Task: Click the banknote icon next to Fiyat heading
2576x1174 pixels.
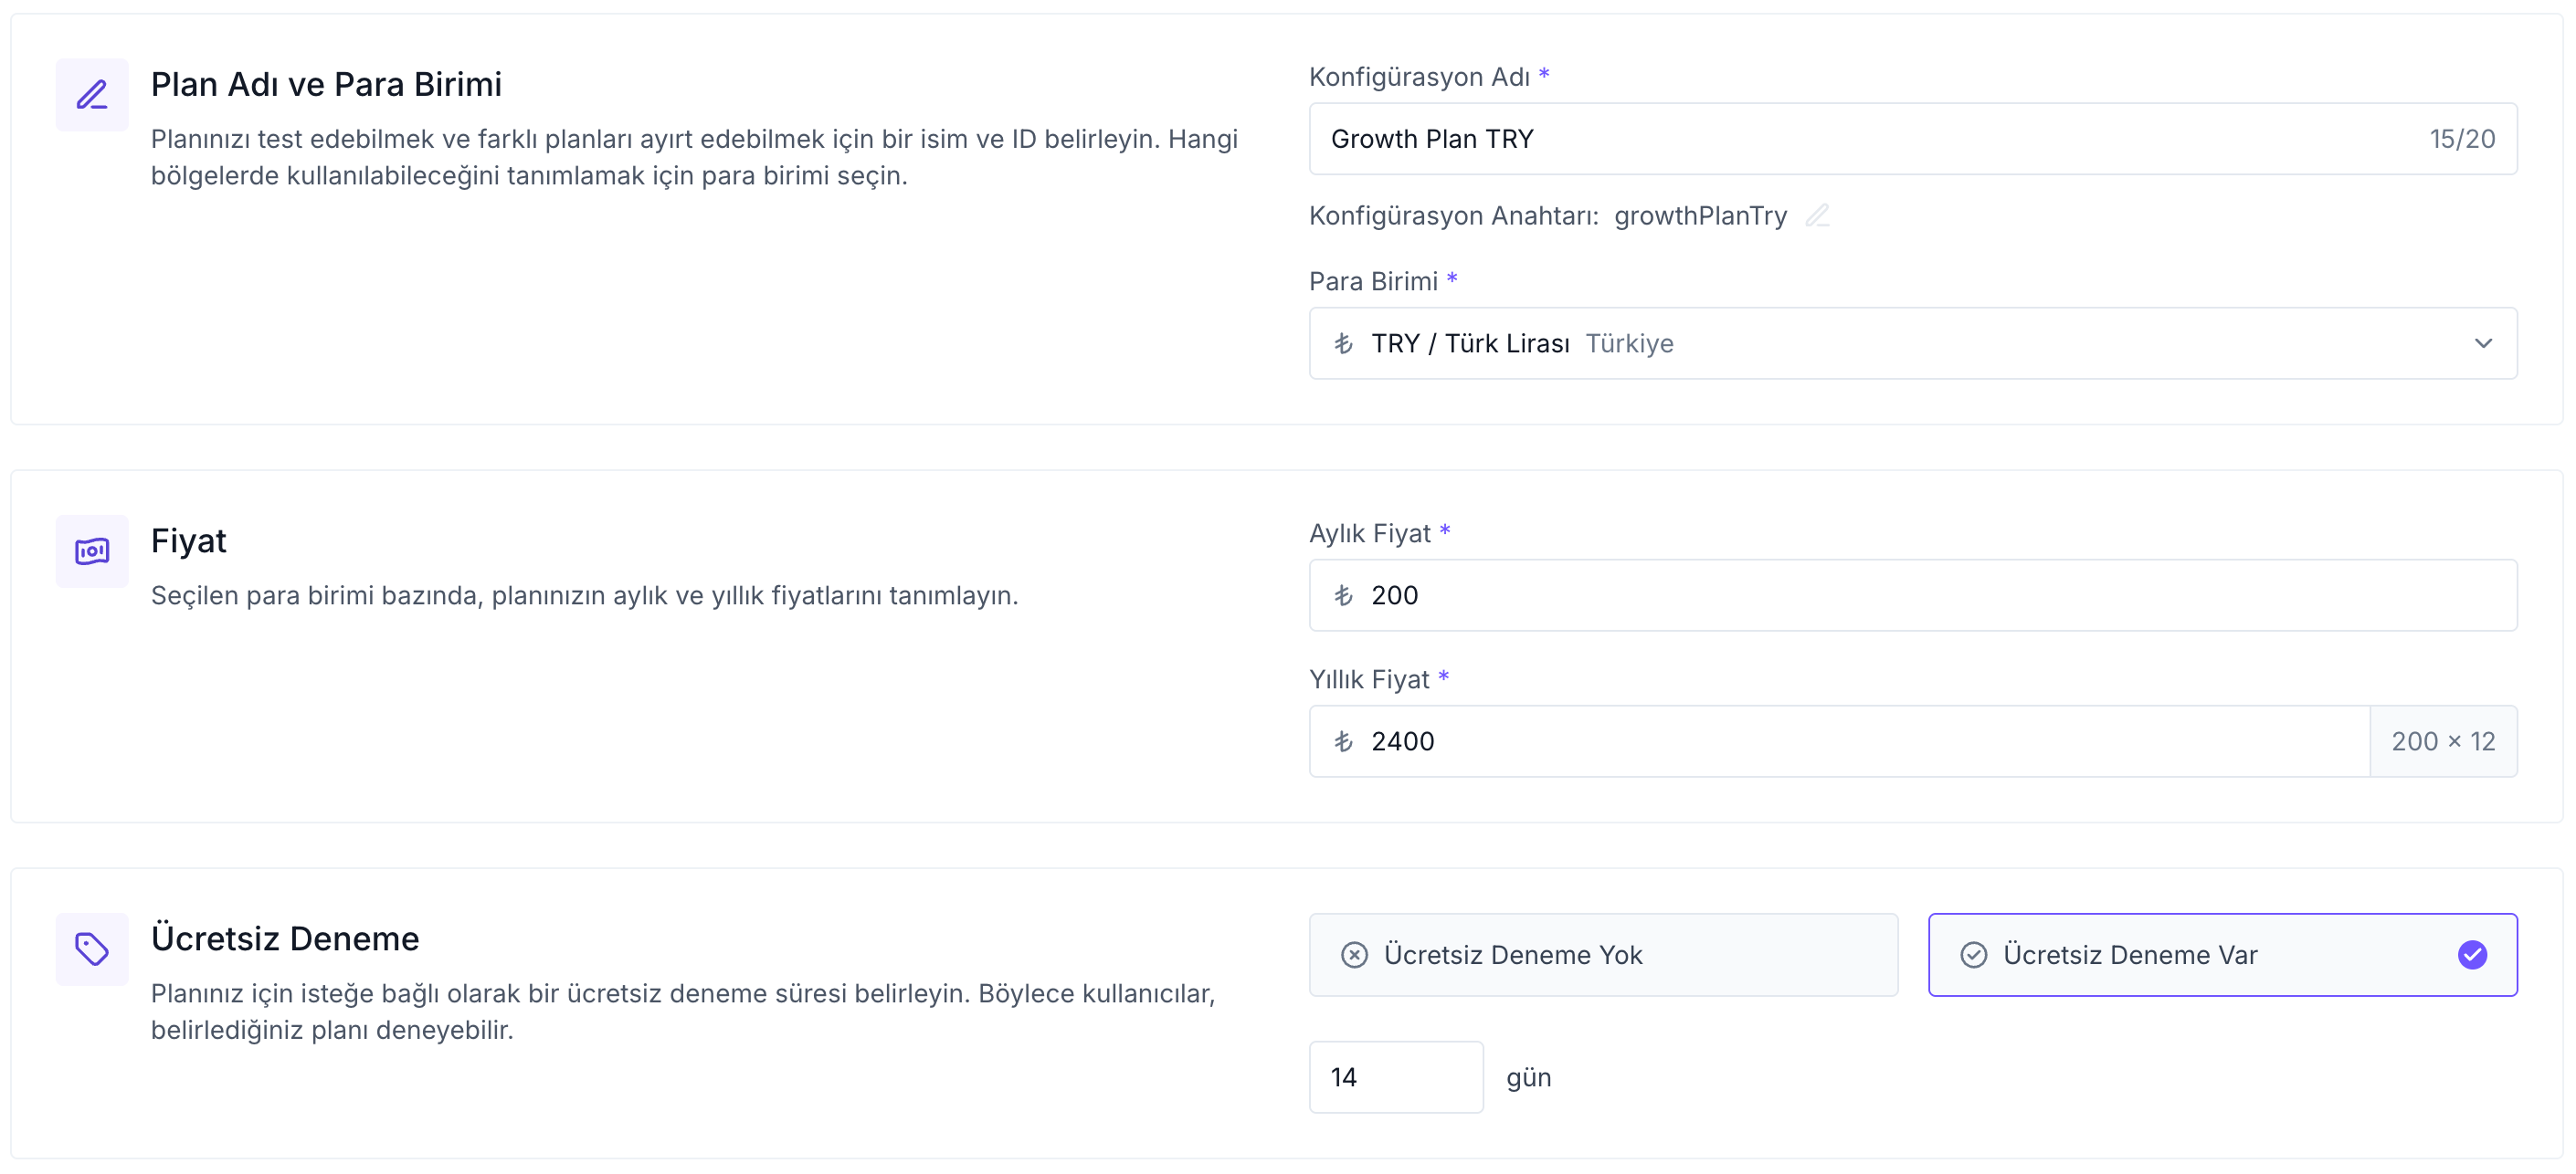Action: tap(91, 550)
